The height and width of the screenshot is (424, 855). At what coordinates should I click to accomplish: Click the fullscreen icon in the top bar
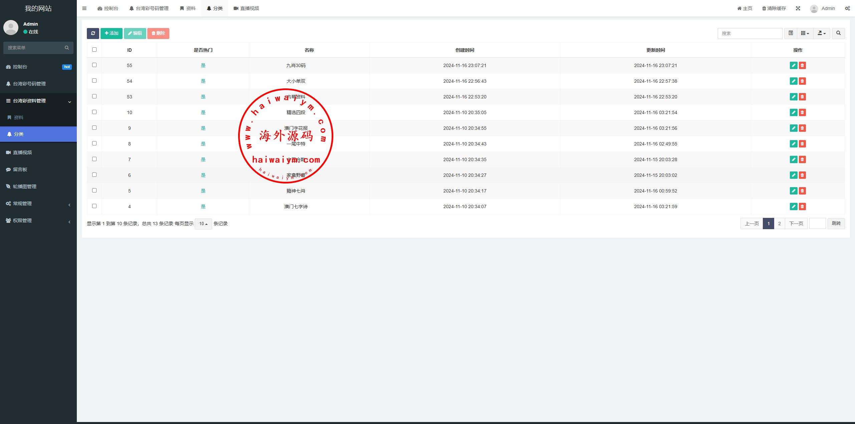798,8
